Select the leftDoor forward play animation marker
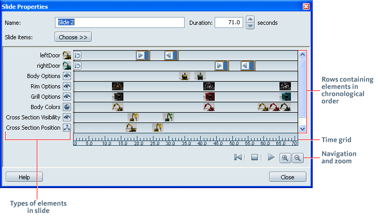Image resolution: width=378 pixels, height=217 pixels. click(142, 55)
